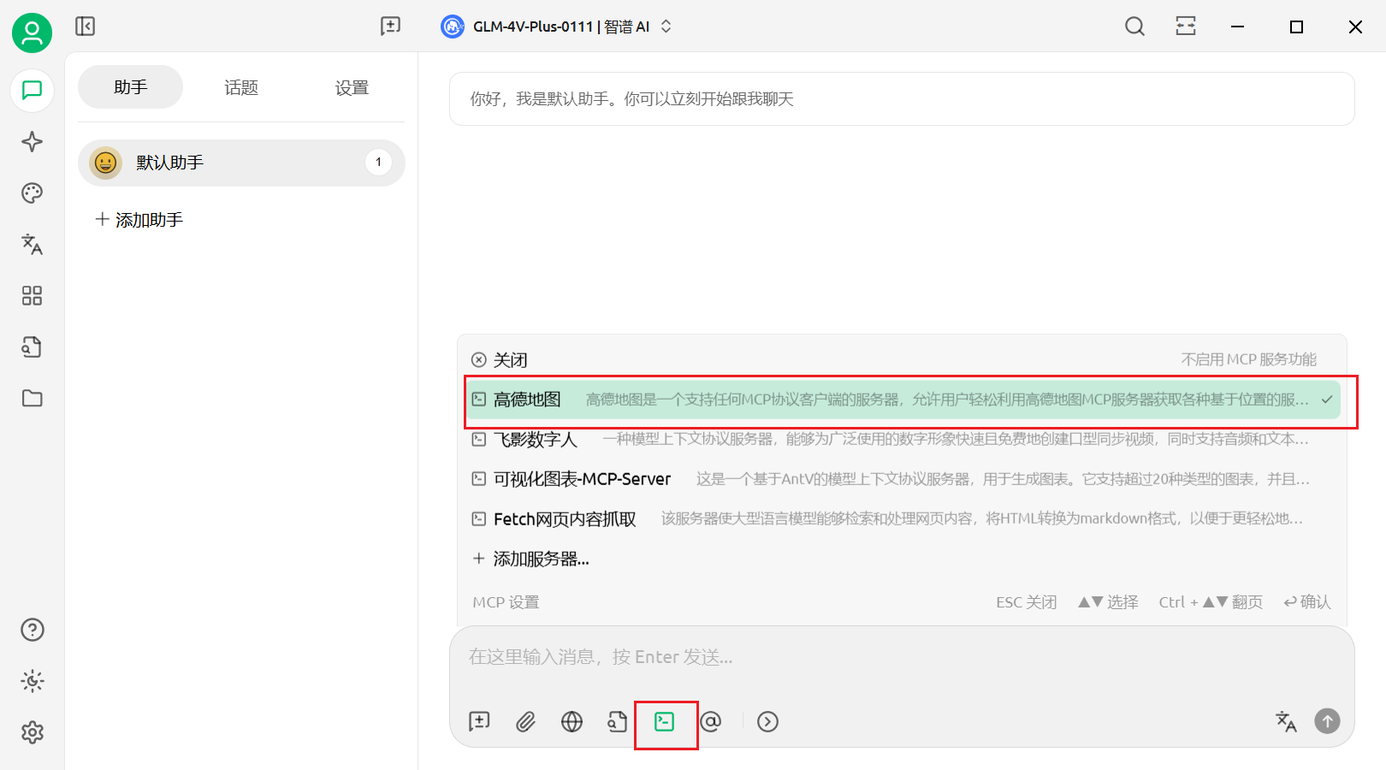Mention a model with @ icon
1386x770 pixels.
[x=711, y=721]
